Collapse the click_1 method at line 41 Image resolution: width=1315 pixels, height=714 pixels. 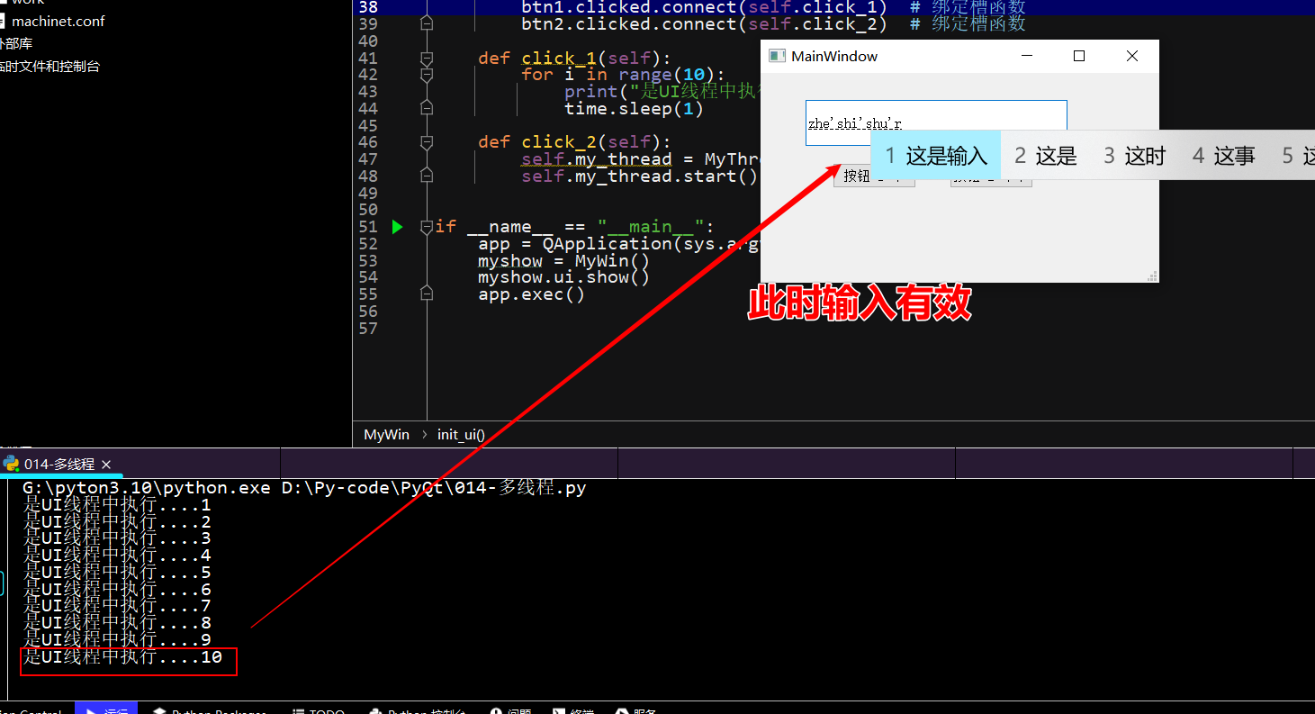coord(427,58)
